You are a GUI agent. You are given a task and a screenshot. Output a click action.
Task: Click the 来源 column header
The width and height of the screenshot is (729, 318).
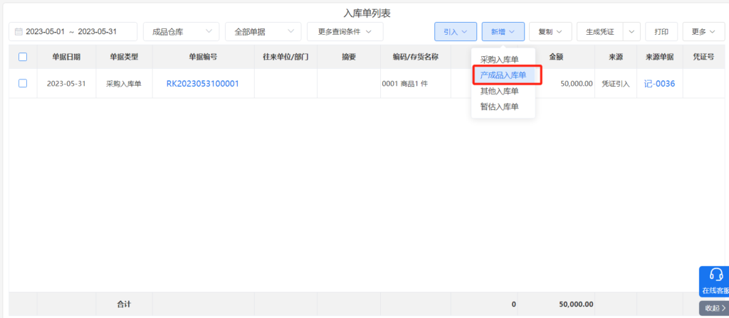point(616,57)
